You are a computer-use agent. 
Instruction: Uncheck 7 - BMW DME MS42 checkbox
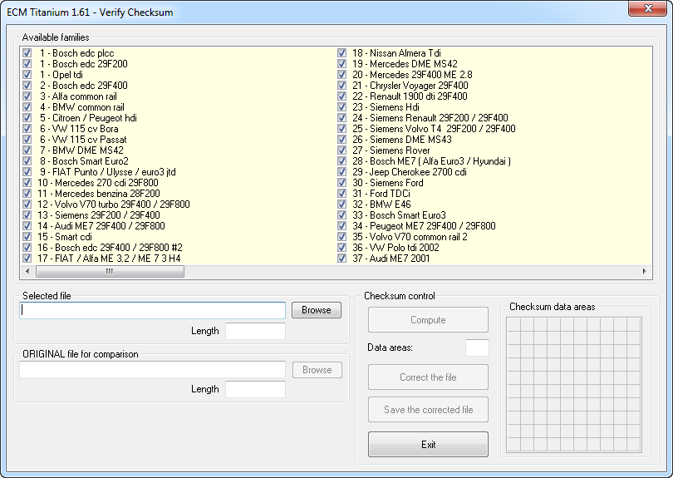tap(27, 150)
